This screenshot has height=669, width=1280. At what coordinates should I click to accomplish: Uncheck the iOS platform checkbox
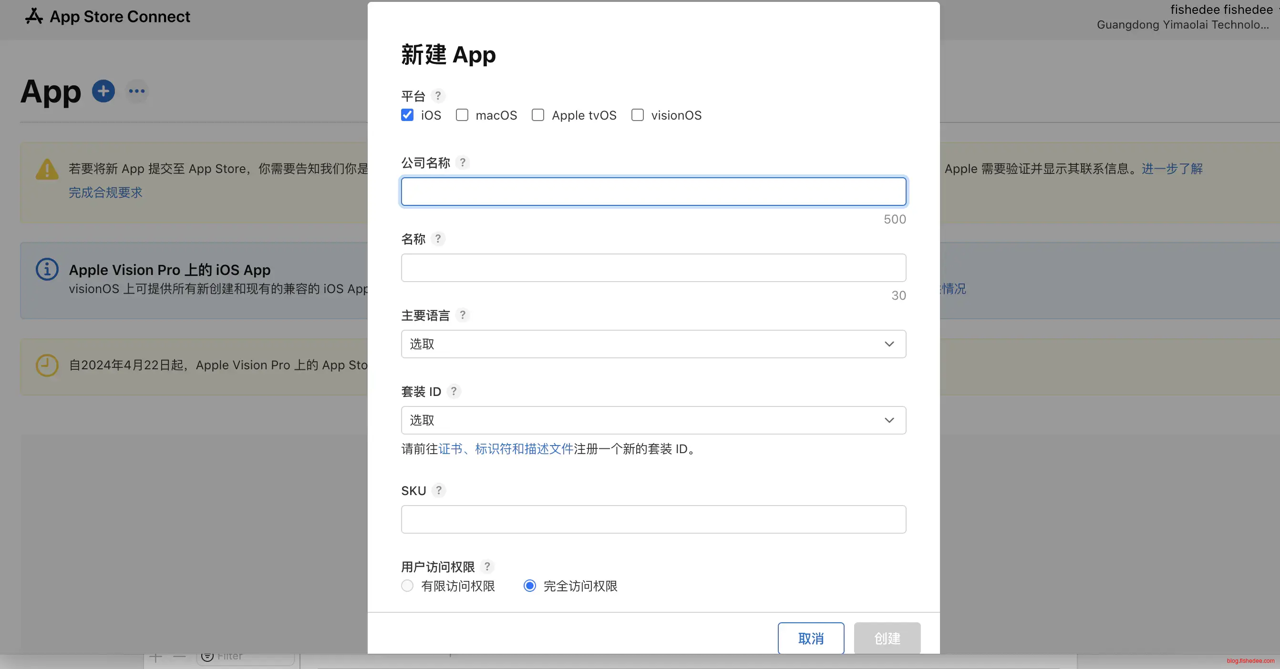click(407, 115)
